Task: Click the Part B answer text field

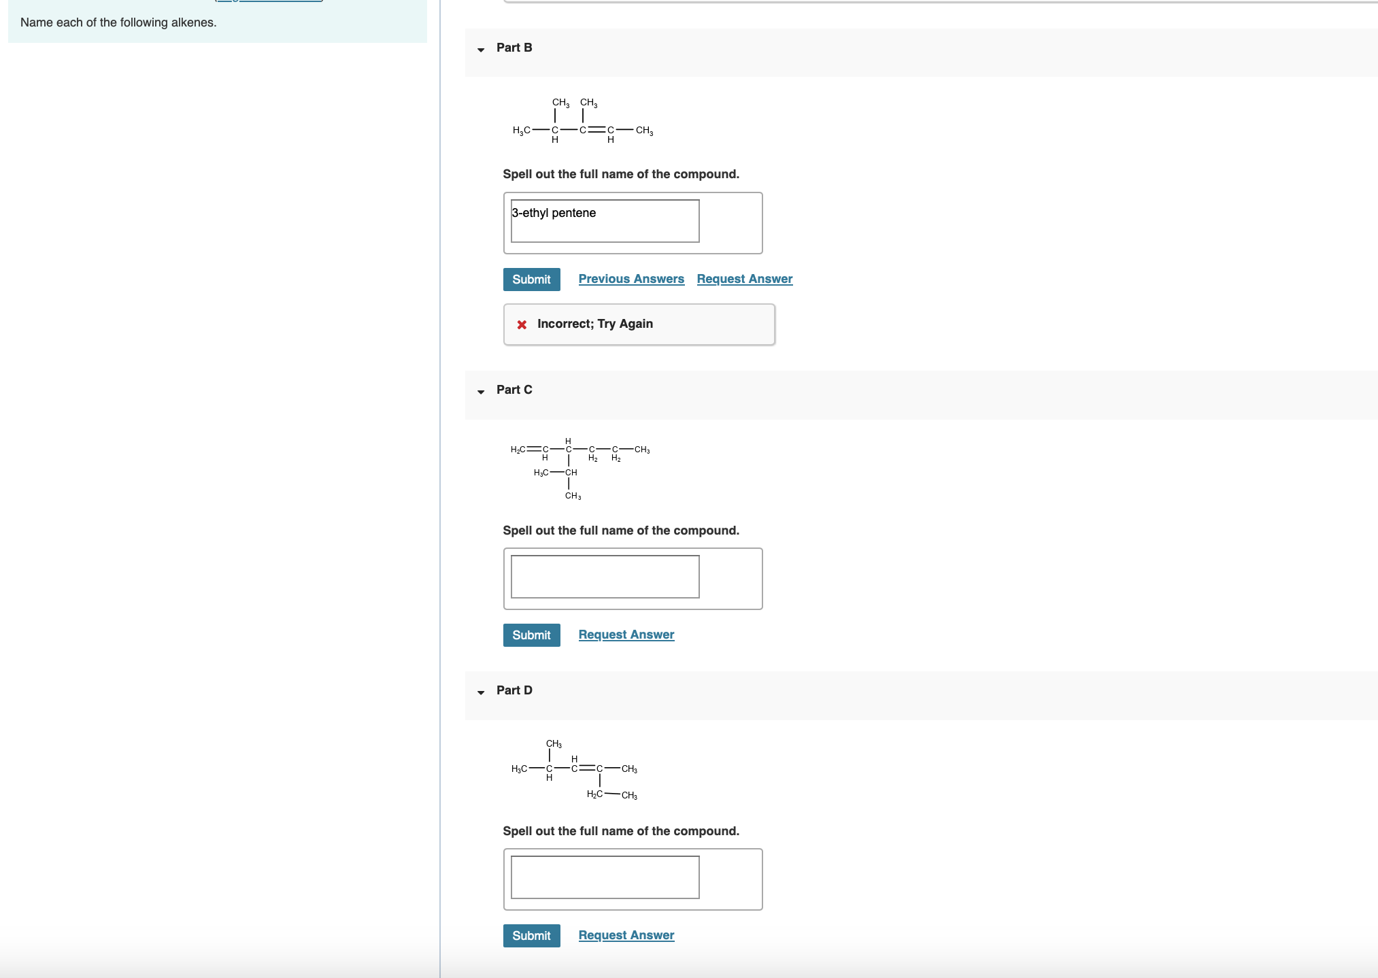Action: click(x=605, y=221)
